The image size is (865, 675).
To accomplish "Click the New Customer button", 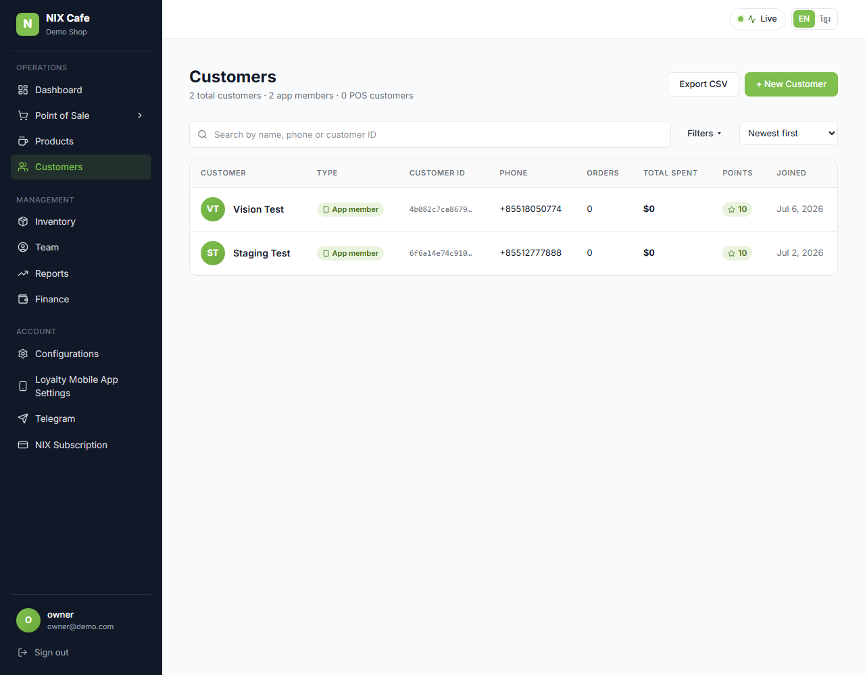I will click(791, 84).
